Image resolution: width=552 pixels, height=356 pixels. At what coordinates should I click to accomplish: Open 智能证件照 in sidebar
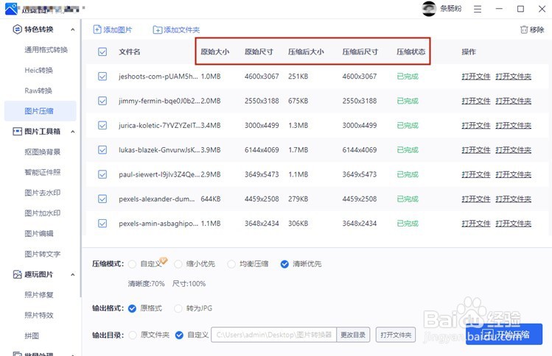pos(42,173)
